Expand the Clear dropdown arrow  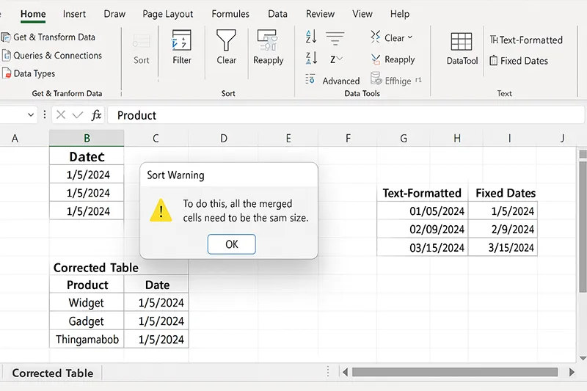(x=410, y=37)
